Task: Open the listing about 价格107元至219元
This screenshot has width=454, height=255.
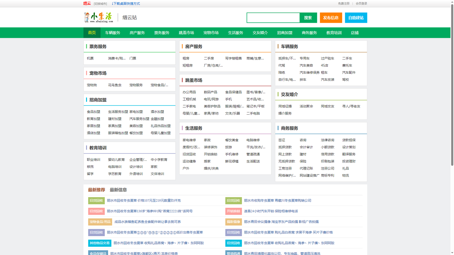Action: click(x=144, y=201)
